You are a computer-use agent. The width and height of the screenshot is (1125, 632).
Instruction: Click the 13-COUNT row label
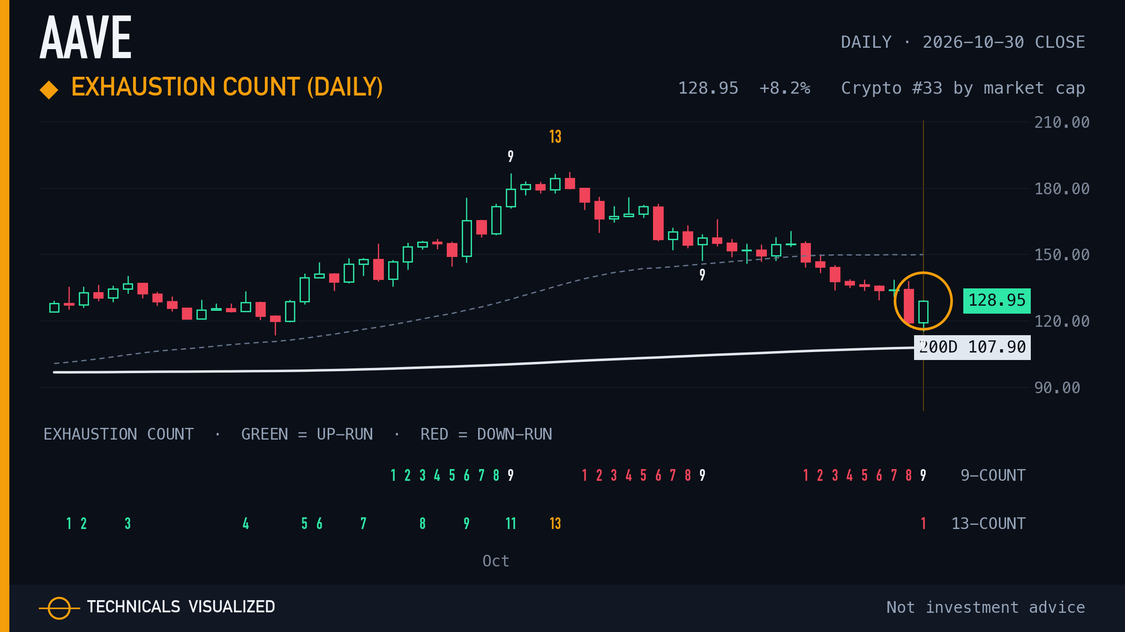click(988, 524)
